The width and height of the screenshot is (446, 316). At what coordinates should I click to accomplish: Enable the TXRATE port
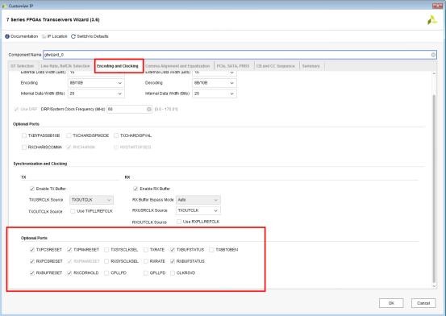(x=146, y=250)
